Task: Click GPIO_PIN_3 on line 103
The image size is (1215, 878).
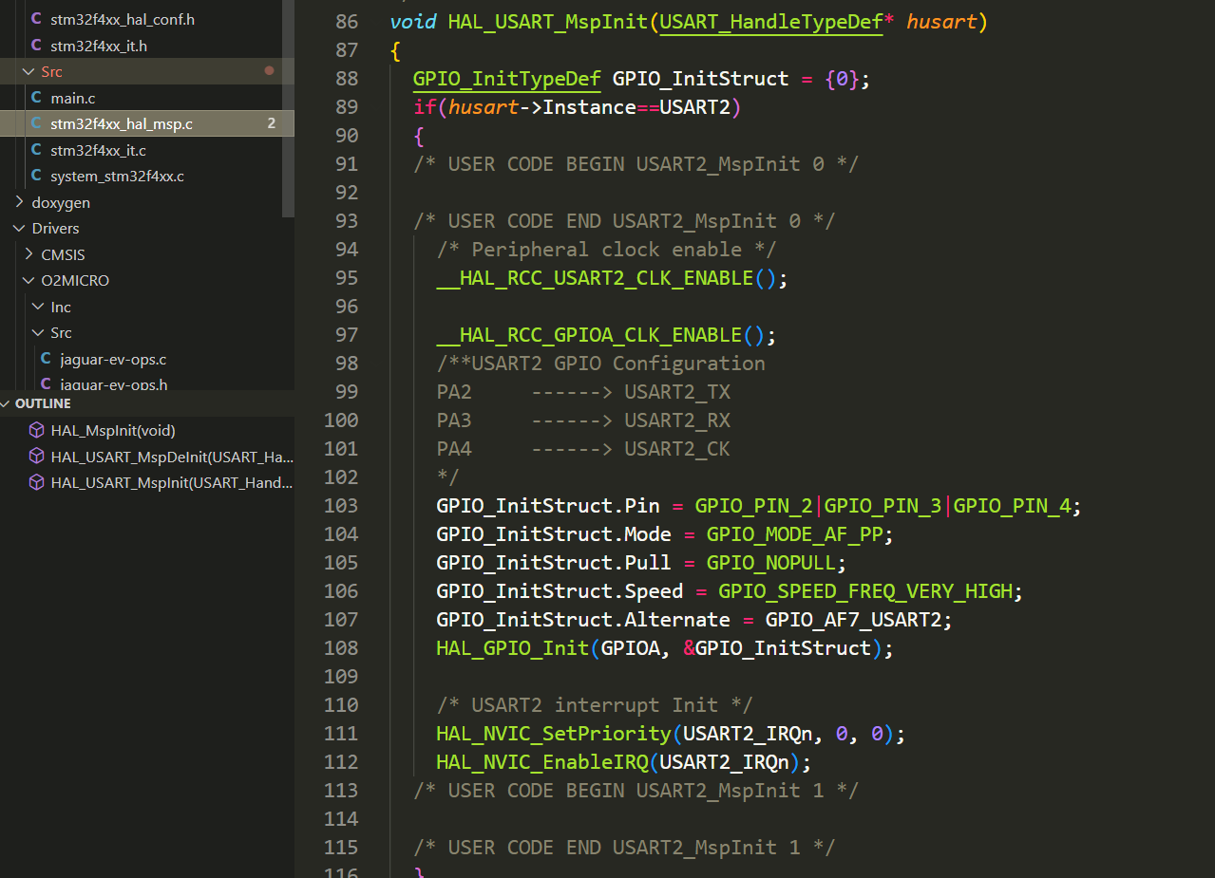Action: pos(883,506)
